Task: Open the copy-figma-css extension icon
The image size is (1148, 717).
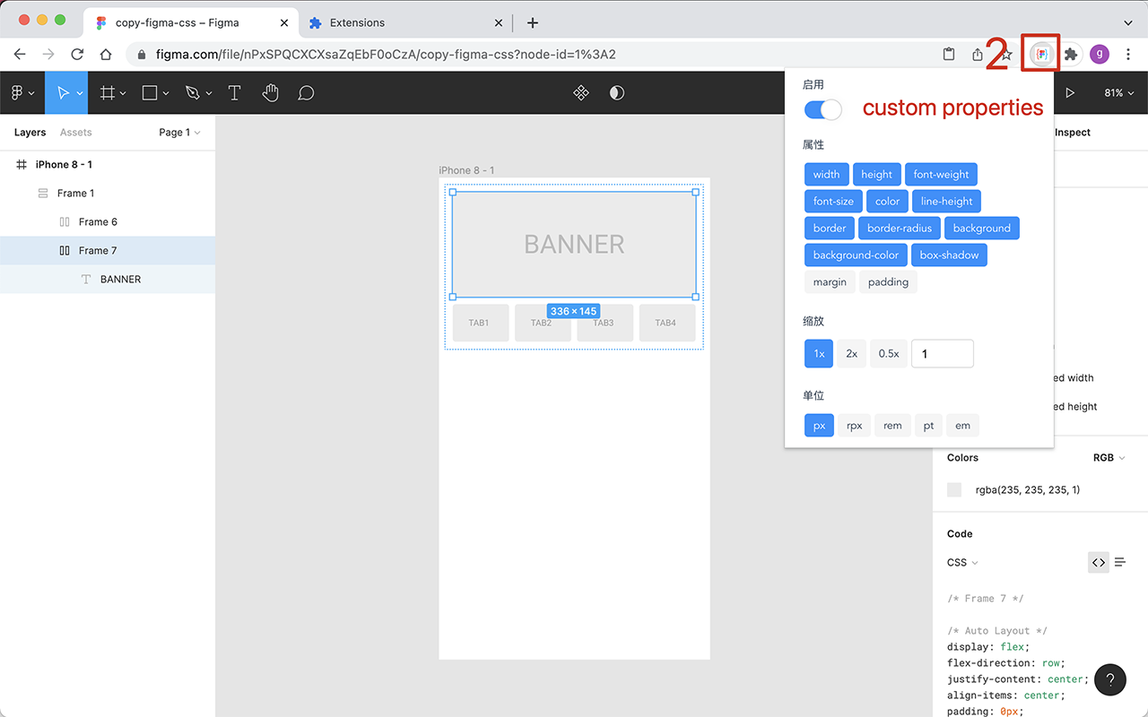Action: coord(1039,54)
